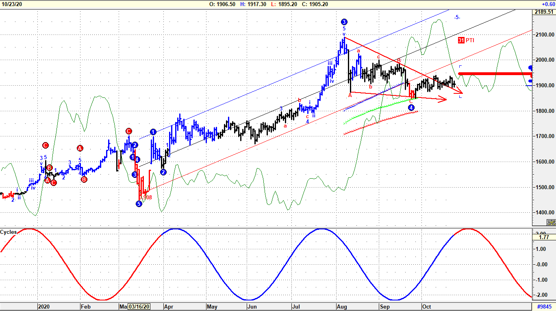The image size is (556, 311).
Task: Click the blue wave 3 circle at August peak
Action: pos(344,22)
